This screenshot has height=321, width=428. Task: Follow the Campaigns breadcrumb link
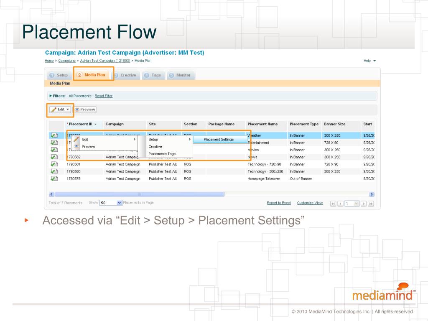click(66, 61)
